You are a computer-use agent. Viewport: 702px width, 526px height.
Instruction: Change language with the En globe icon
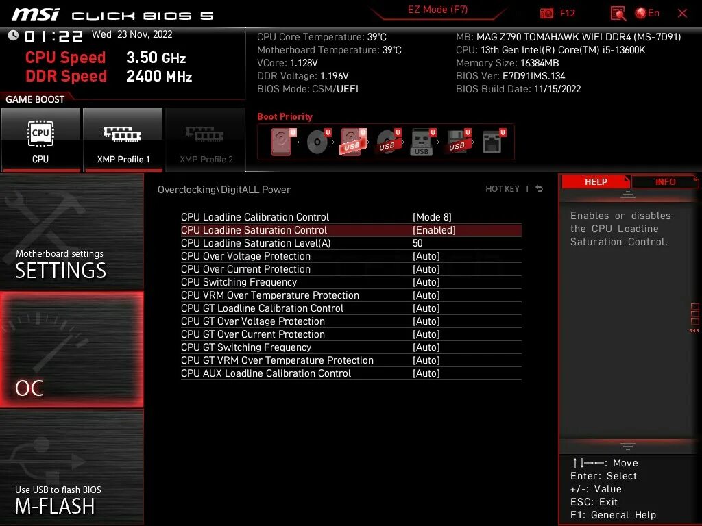(x=647, y=13)
